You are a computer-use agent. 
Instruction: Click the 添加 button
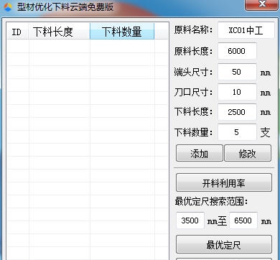pyautogui.click(x=200, y=153)
